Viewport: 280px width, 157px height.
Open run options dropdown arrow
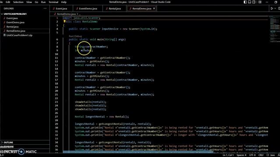point(275,8)
